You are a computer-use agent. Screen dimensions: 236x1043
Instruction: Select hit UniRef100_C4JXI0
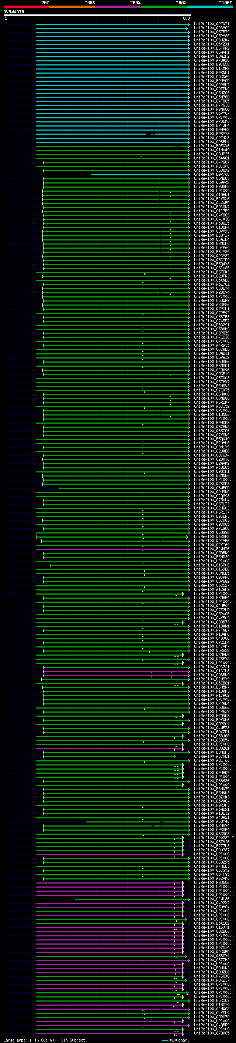(211, 219)
